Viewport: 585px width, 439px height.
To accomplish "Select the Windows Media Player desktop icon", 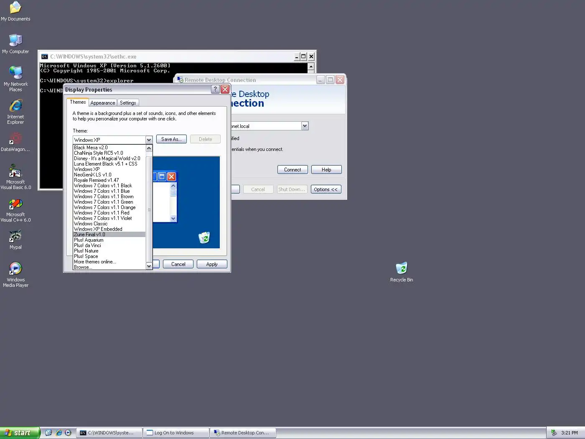I will pyautogui.click(x=15, y=275).
